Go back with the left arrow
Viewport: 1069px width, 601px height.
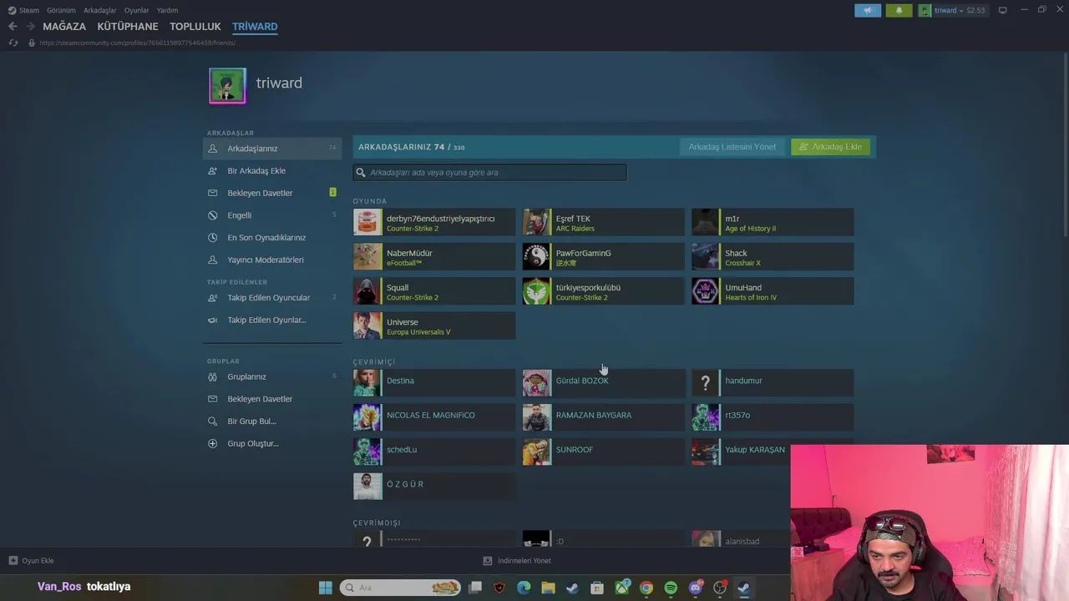(13, 26)
